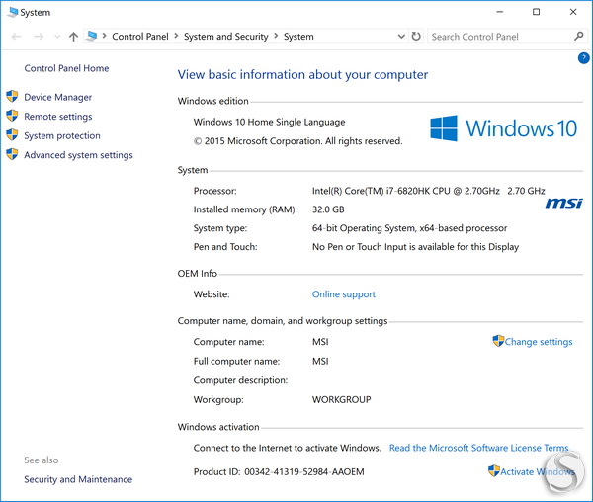Open Control Panel Home

click(x=66, y=68)
